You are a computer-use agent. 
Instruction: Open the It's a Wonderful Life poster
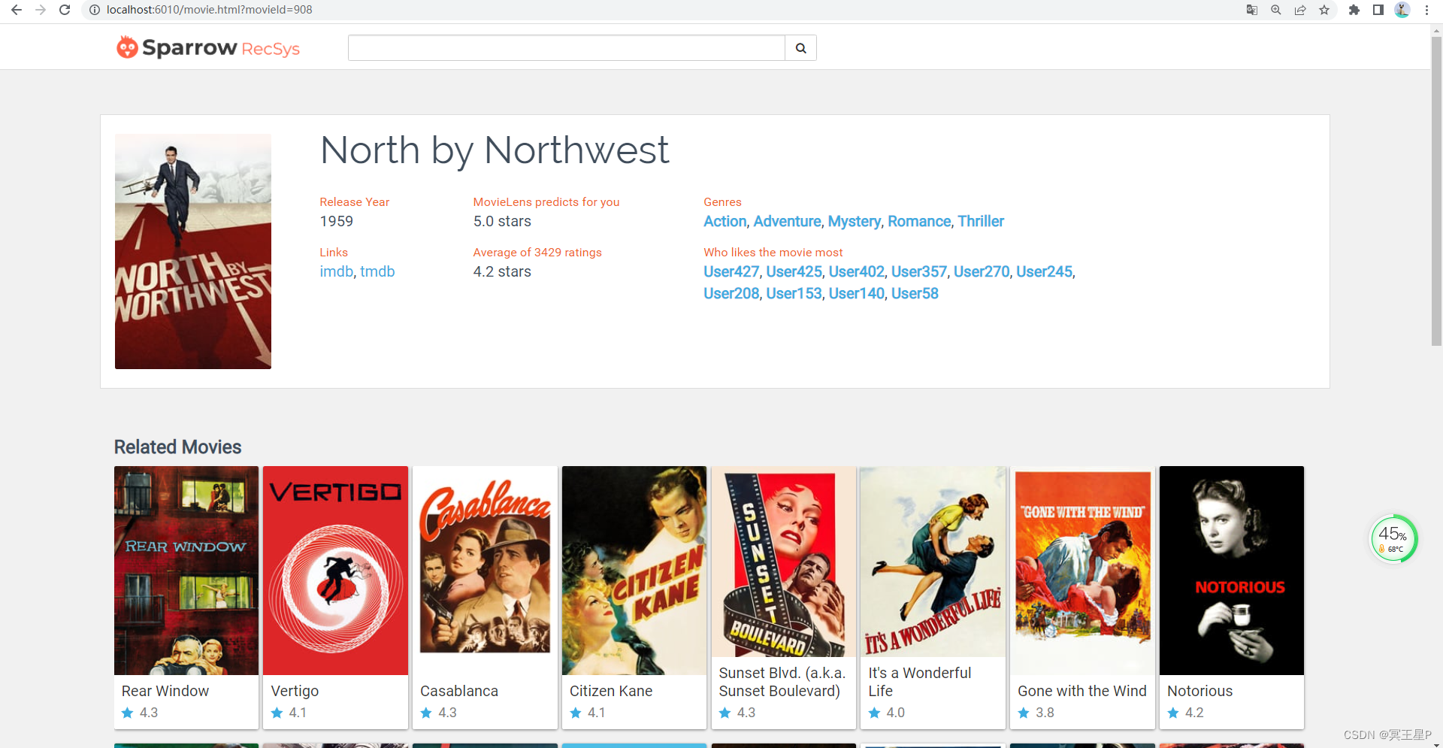(933, 562)
